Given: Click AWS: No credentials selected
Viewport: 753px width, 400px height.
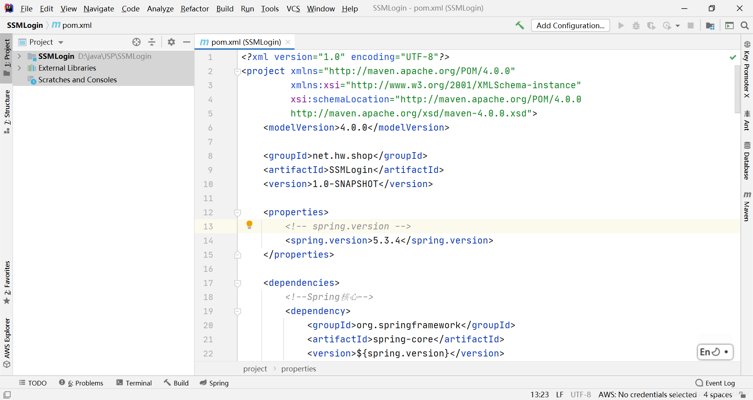Looking at the screenshot, I should coord(647,395).
